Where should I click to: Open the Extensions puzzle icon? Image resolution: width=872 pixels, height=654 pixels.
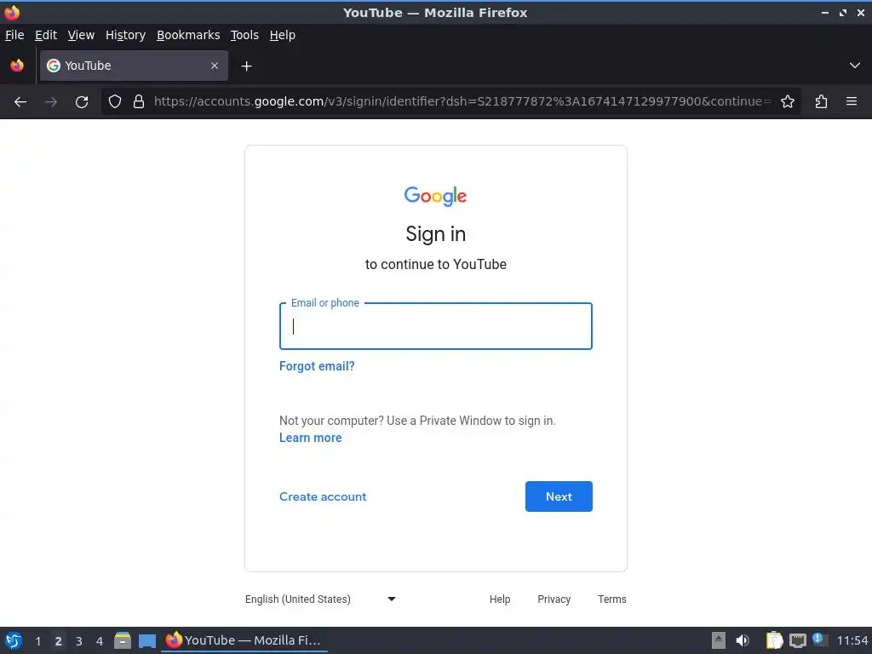[x=822, y=102]
